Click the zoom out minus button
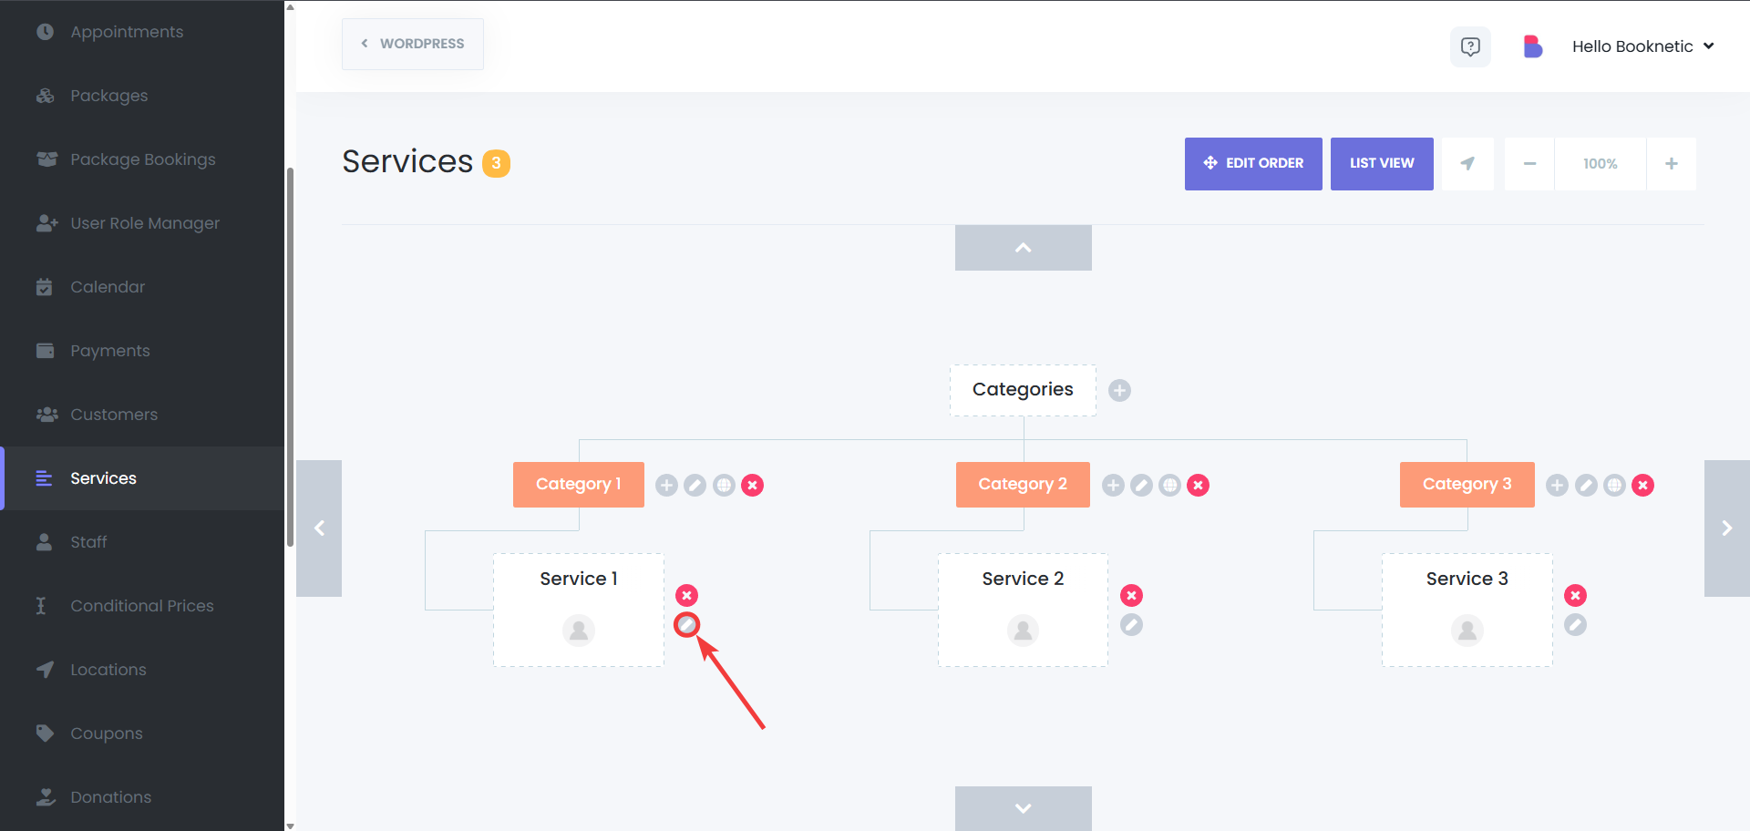The height and width of the screenshot is (831, 1750). pyautogui.click(x=1529, y=164)
